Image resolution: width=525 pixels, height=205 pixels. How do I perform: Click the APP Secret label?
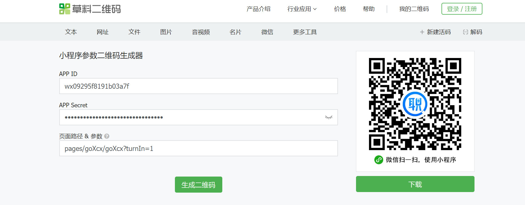coord(73,105)
